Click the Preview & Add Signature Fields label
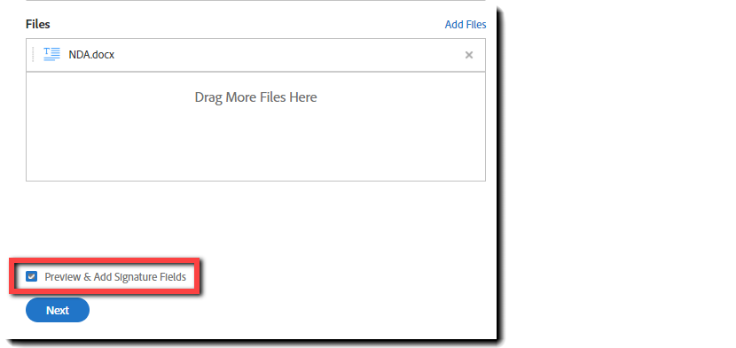Screen dimensions: 736x348 [x=115, y=276]
